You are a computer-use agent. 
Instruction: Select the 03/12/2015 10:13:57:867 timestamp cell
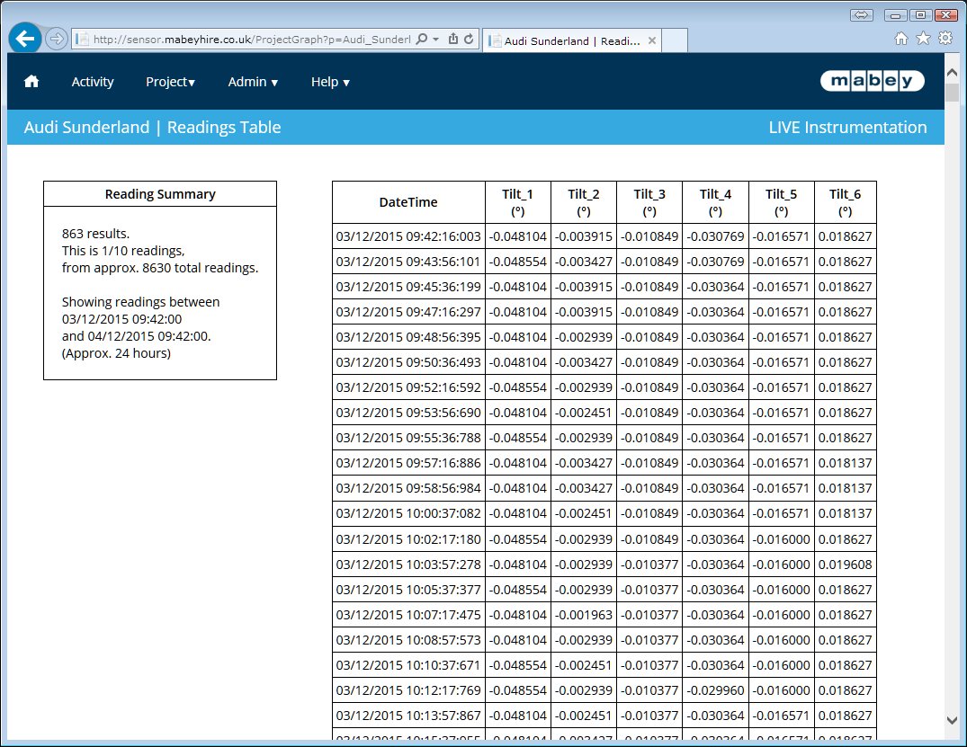[x=408, y=716]
